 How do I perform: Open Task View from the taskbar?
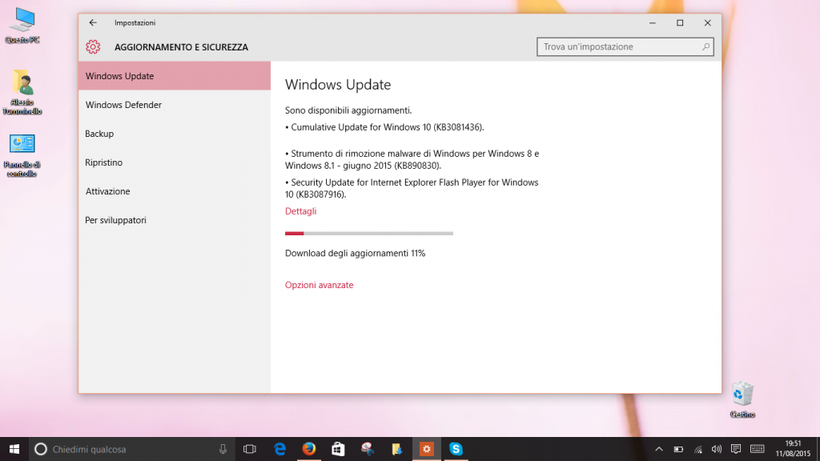click(250, 449)
